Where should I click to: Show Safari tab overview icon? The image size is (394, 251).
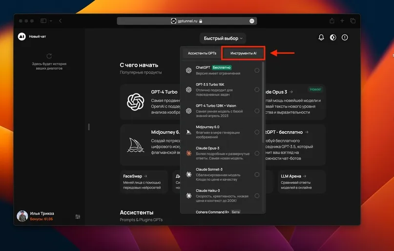coord(353,21)
